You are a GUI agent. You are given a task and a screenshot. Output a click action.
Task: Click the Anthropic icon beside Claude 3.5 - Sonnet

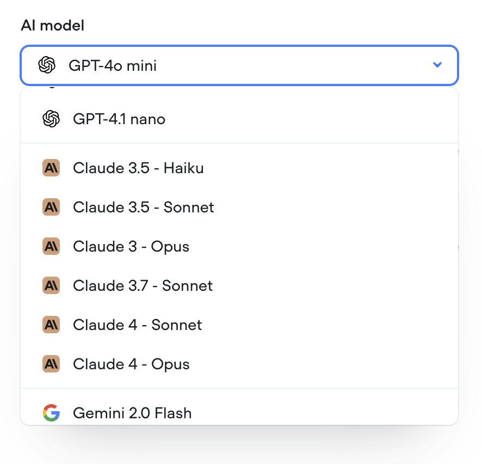pos(51,207)
